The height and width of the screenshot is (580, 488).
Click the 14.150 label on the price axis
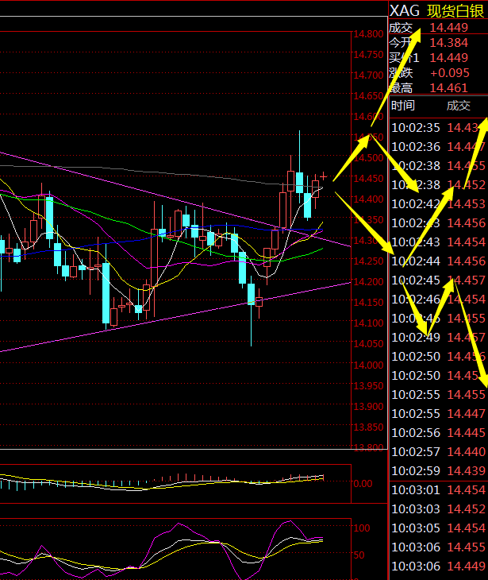click(368, 303)
